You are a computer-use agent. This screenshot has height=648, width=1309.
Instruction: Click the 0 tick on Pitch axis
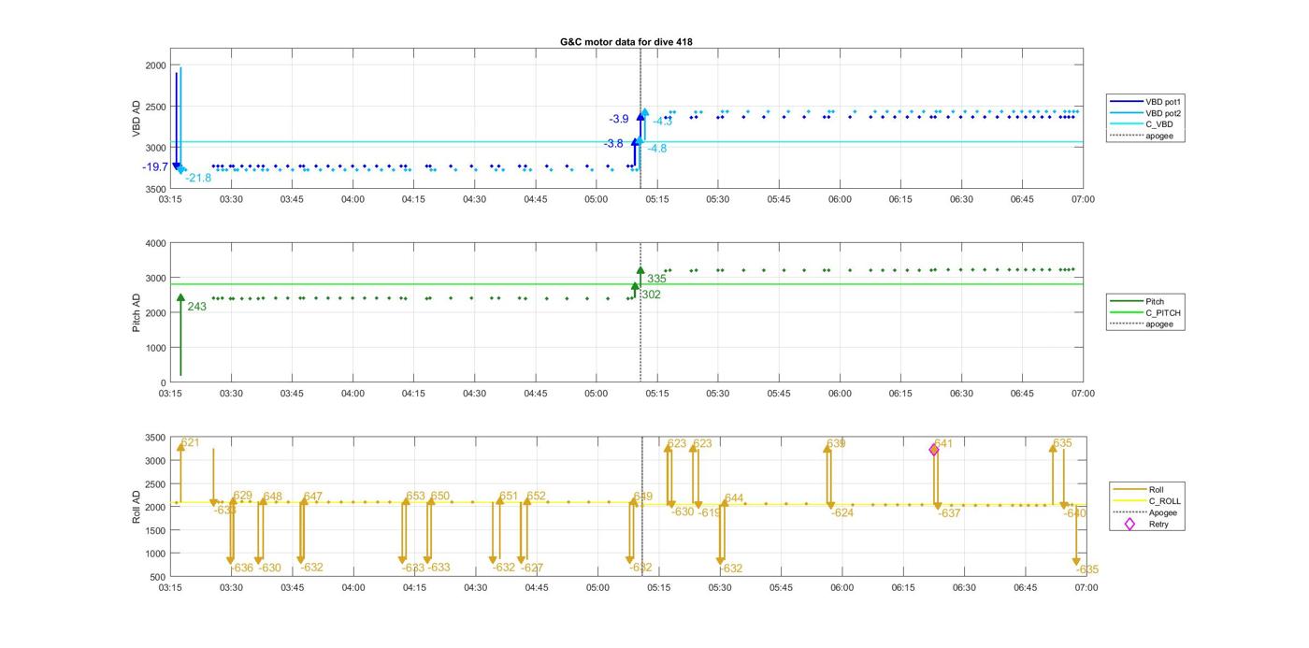point(163,382)
